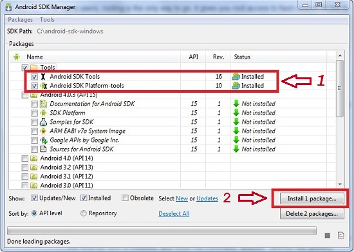The image size is (354, 252).
Task: Click the loading progress bar
Action: click(x=162, y=231)
